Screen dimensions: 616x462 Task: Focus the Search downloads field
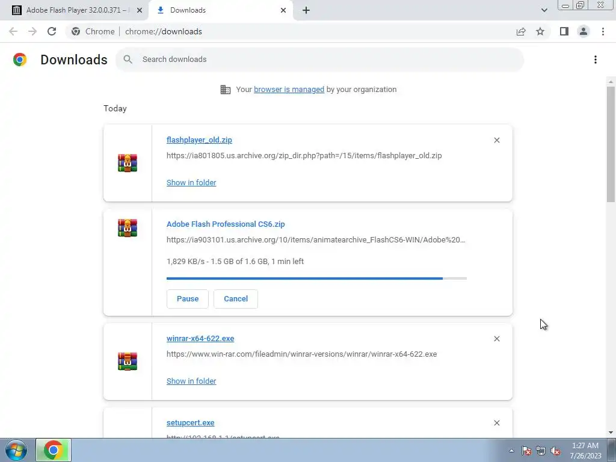(x=319, y=60)
